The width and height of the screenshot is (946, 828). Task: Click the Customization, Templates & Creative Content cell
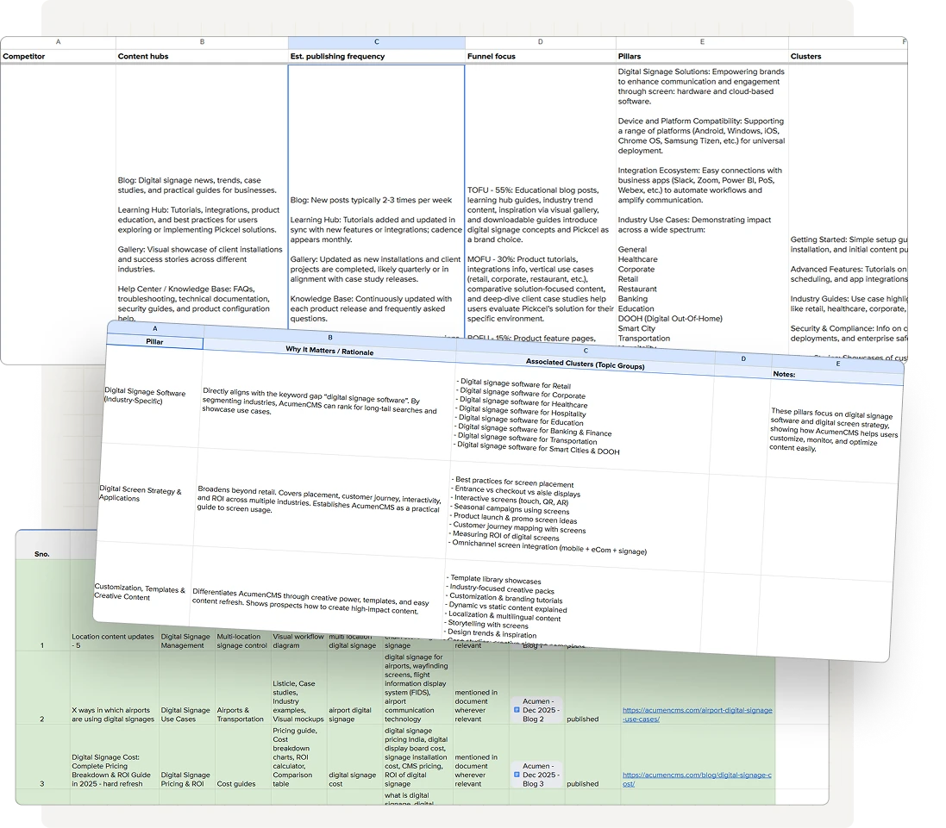tap(139, 593)
